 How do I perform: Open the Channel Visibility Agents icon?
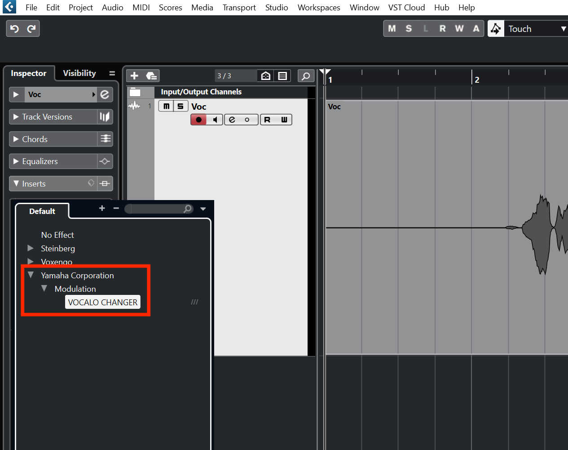tap(265, 76)
